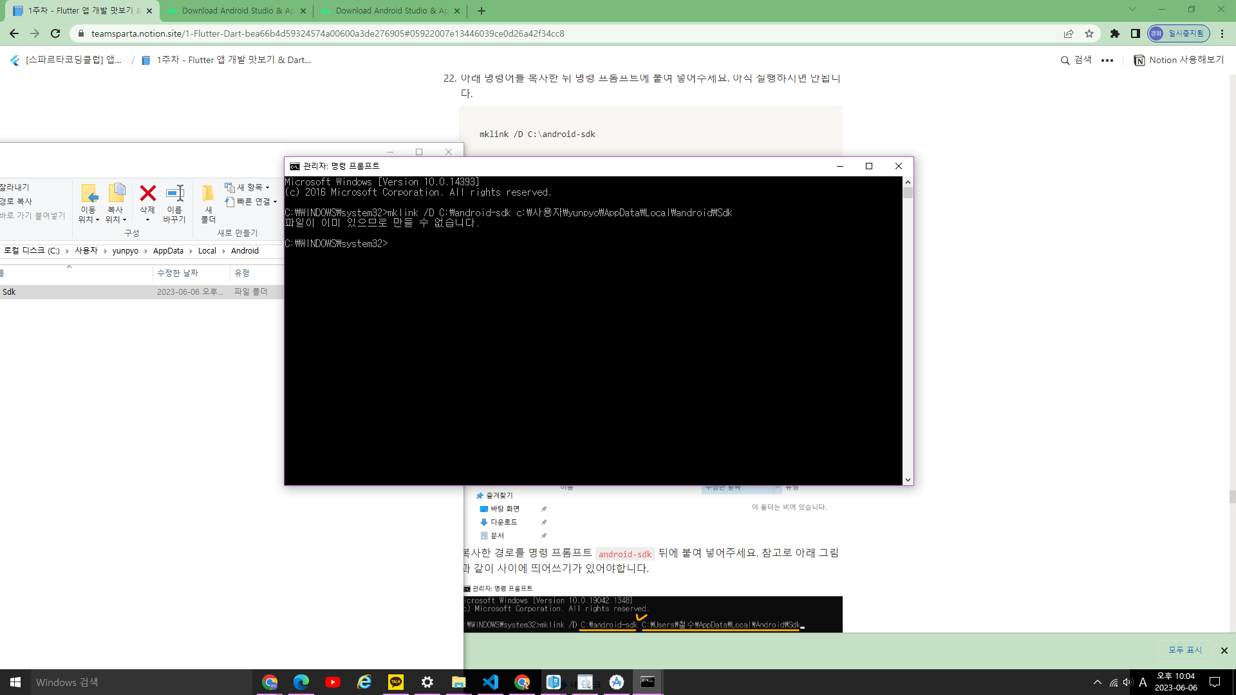Click inside the command prompt black console area

click(594, 331)
